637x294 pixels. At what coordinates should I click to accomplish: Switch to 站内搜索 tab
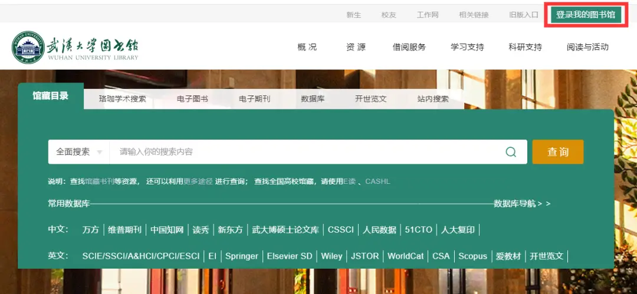tap(433, 98)
